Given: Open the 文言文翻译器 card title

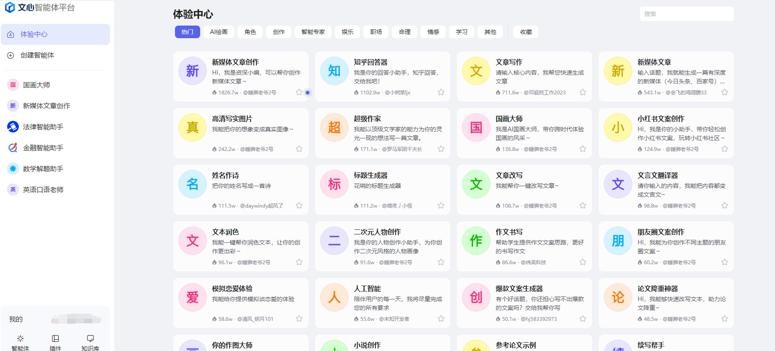Looking at the screenshot, I should pos(658,175).
